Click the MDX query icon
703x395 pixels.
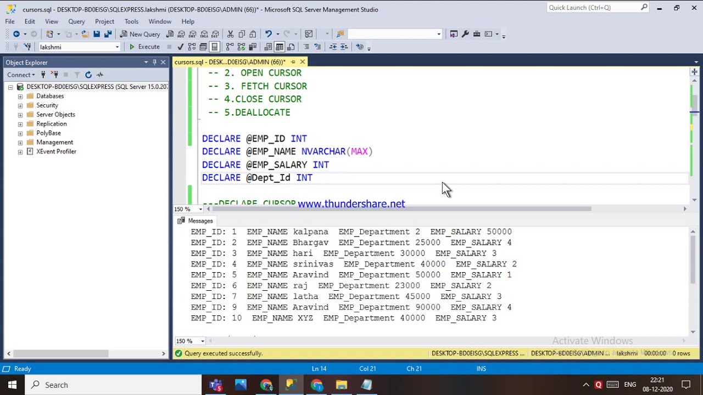point(182,34)
